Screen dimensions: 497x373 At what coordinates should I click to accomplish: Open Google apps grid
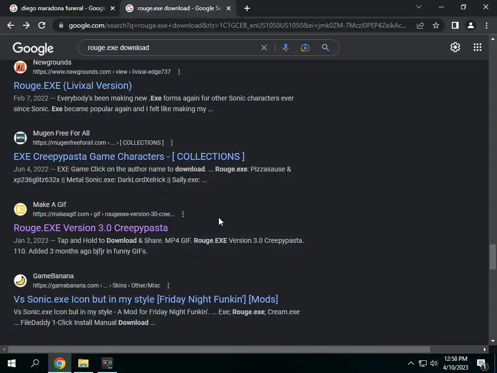(478, 47)
